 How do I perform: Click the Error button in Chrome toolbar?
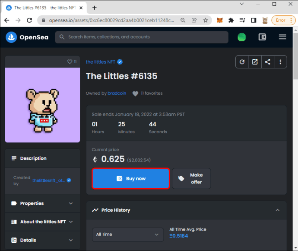283,20
